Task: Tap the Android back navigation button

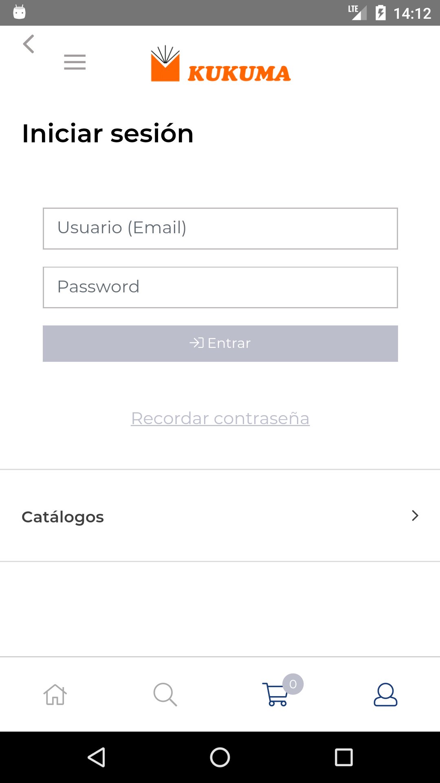Action: pyautogui.click(x=97, y=757)
